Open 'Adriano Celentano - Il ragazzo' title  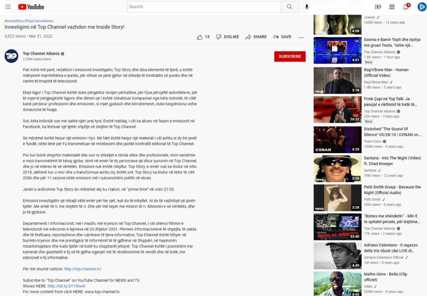tap(391, 248)
